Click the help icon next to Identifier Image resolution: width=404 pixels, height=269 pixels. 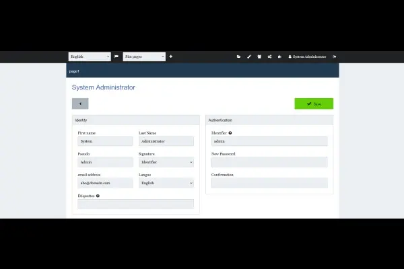coord(230,133)
